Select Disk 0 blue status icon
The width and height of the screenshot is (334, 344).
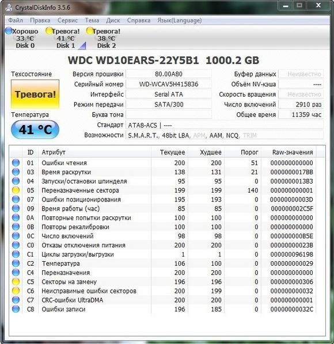tap(9, 30)
